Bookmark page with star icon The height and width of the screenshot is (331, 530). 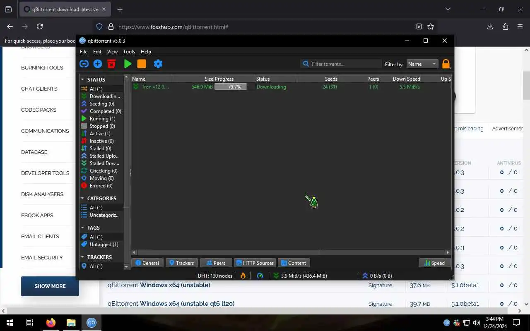point(431,26)
